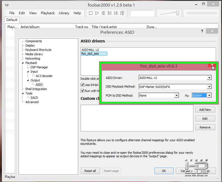Expand the Display tree node
This screenshot has width=222, height=182.
tap(23, 45)
